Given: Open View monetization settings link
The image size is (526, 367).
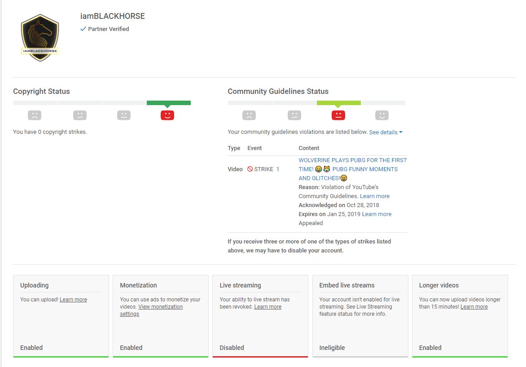Looking at the screenshot, I should [x=151, y=310].
